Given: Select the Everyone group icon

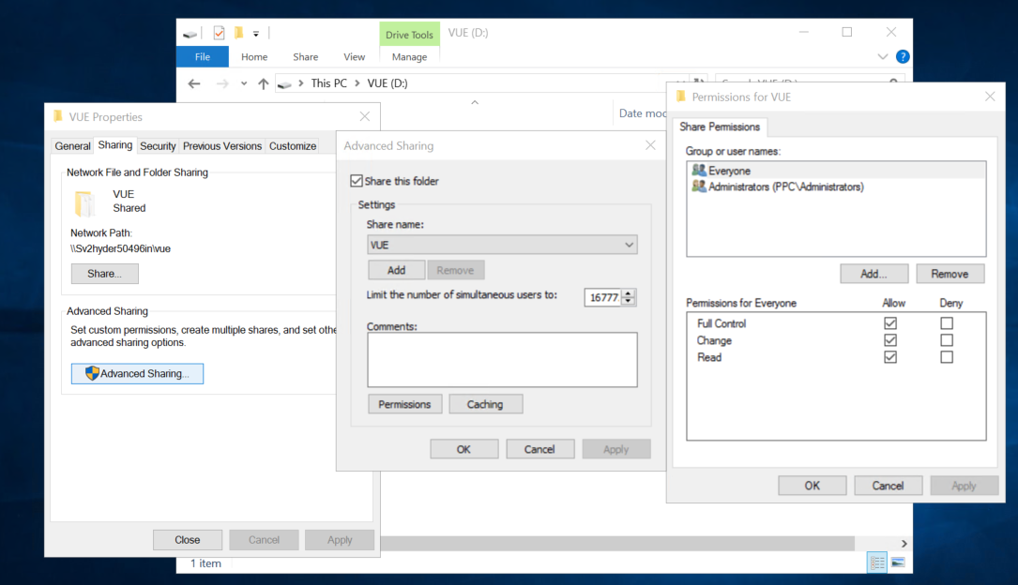Looking at the screenshot, I should click(699, 170).
